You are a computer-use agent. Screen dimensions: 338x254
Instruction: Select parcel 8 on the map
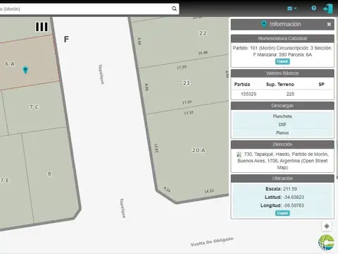(x=49, y=174)
